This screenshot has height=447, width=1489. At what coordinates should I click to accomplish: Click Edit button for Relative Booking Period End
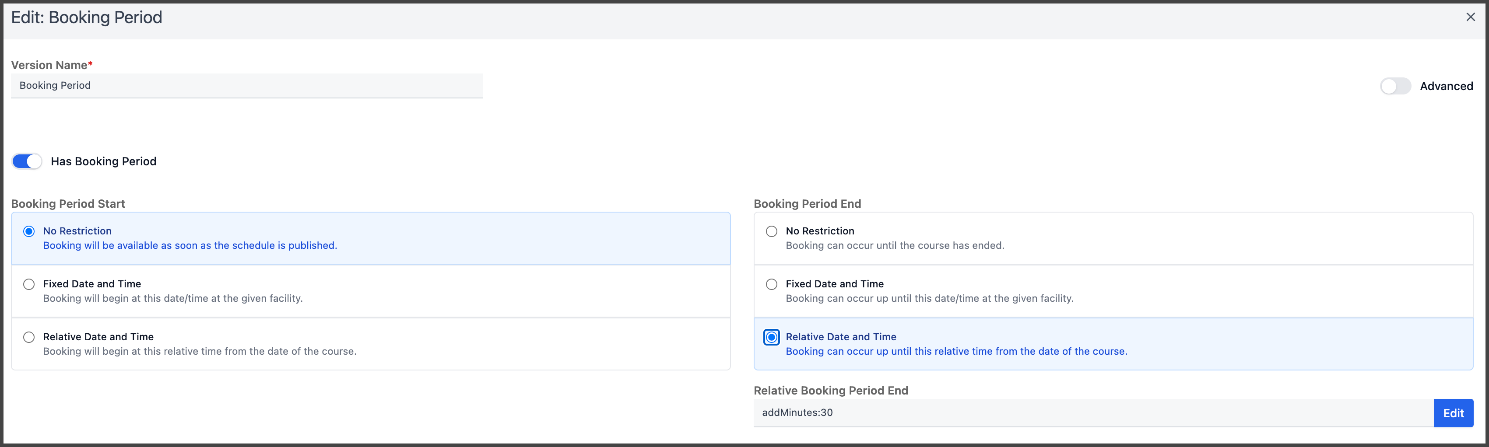[x=1453, y=413]
